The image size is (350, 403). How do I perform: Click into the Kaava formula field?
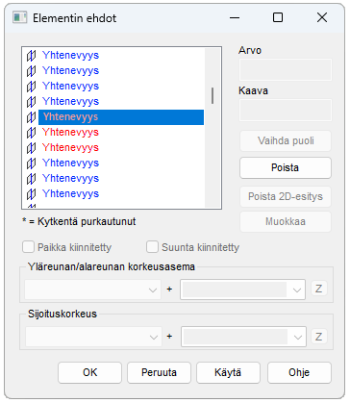point(286,110)
